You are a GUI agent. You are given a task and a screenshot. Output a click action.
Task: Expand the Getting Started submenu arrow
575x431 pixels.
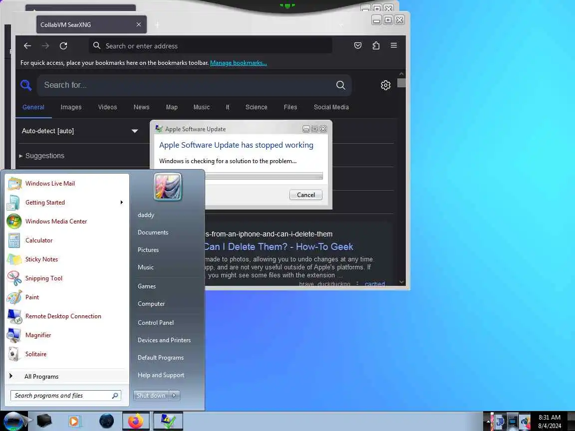coord(121,203)
